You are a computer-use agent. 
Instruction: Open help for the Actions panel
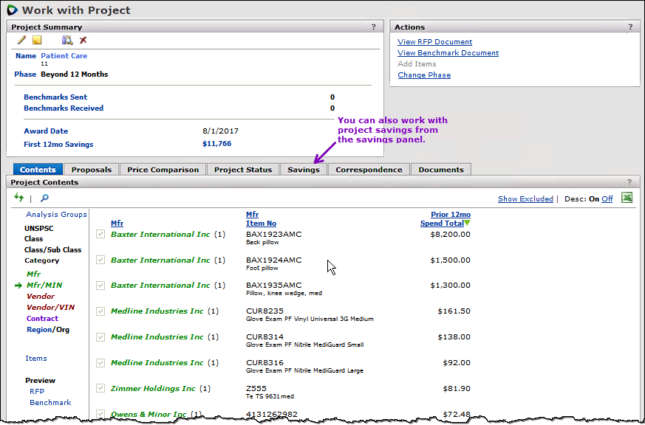pyautogui.click(x=630, y=27)
